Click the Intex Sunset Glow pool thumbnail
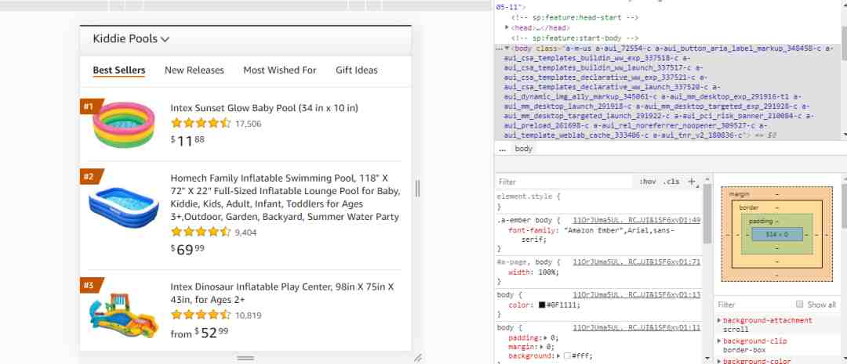This screenshot has width=847, height=364. pyautogui.click(x=124, y=125)
